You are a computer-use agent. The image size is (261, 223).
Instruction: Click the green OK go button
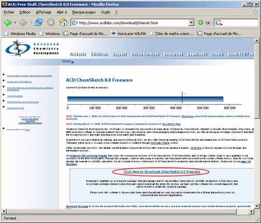(x=204, y=23)
